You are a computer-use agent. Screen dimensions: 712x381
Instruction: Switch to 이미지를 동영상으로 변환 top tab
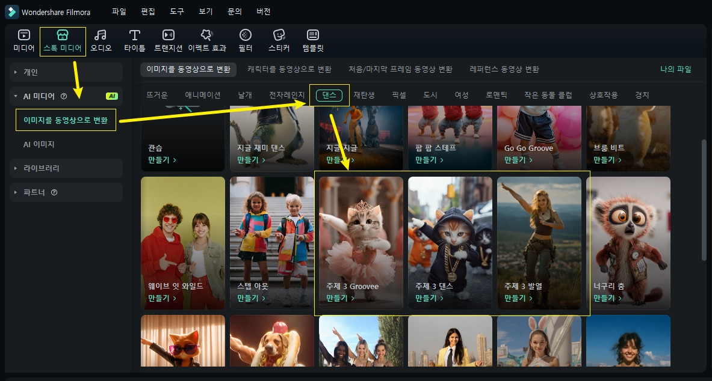pyautogui.click(x=188, y=69)
